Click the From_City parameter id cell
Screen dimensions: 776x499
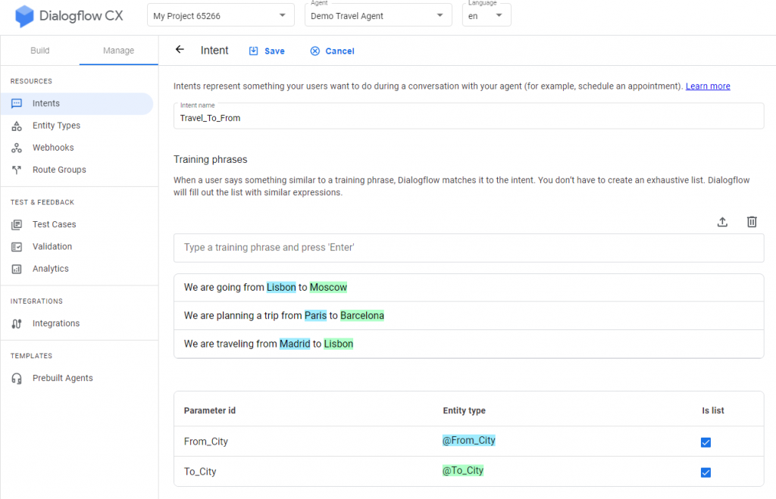coord(206,441)
